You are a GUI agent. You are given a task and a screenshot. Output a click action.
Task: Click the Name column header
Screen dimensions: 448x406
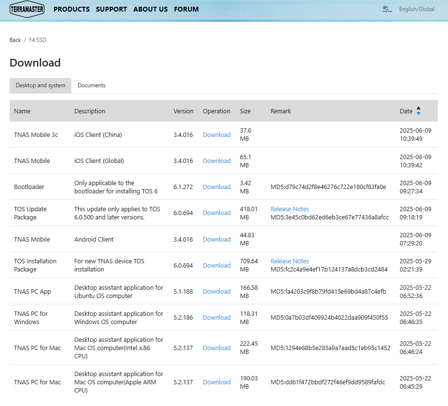pyautogui.click(x=22, y=111)
